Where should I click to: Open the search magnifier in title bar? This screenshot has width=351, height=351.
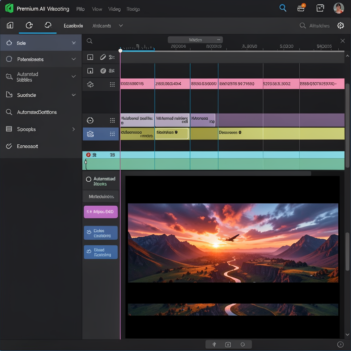[283, 8]
